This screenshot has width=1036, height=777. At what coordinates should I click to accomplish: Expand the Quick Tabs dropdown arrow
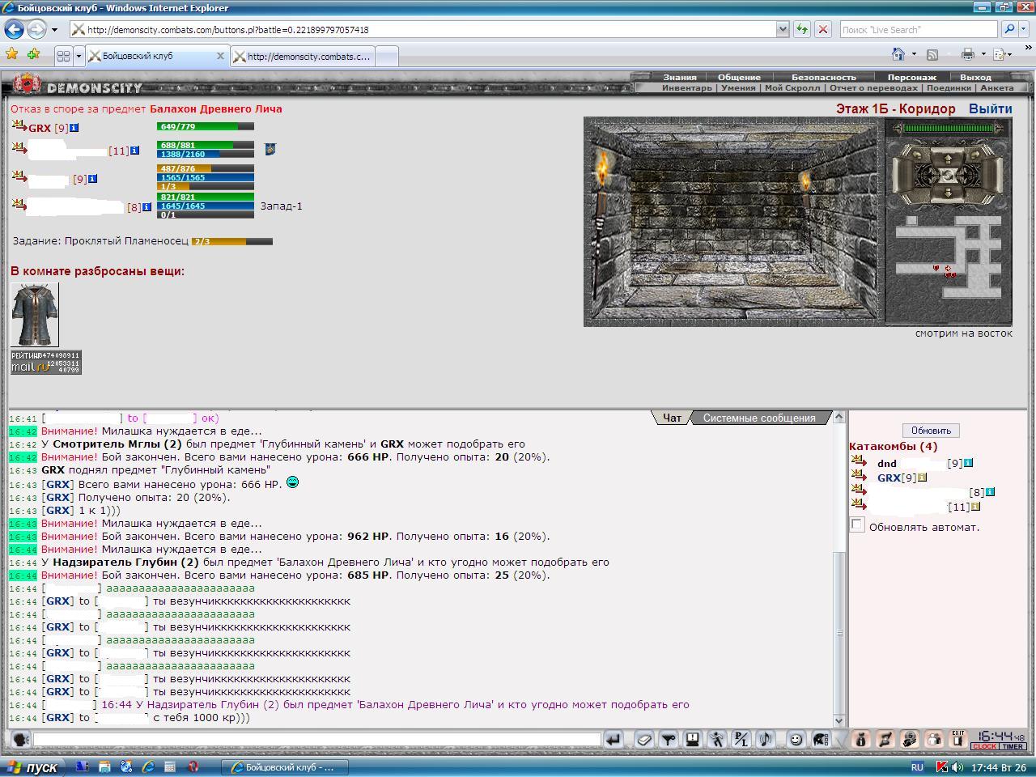[x=79, y=56]
